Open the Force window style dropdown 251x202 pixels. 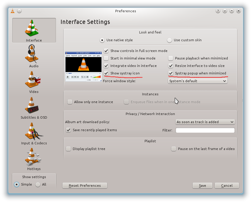(197, 81)
